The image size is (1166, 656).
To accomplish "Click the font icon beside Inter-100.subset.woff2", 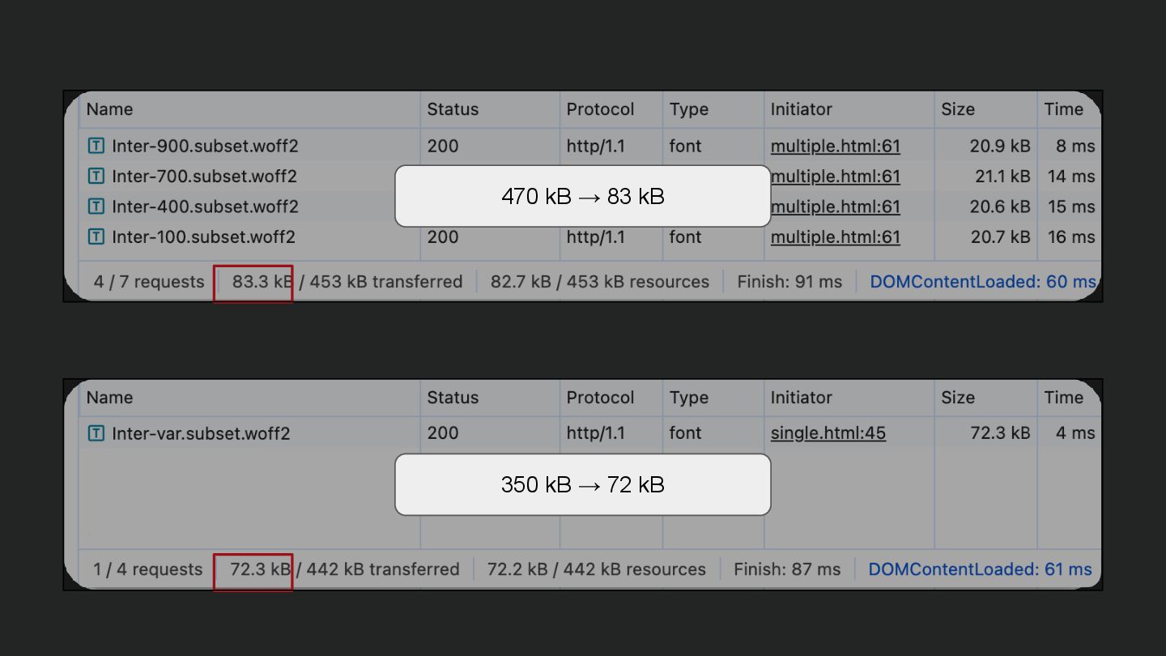I will click(x=96, y=237).
